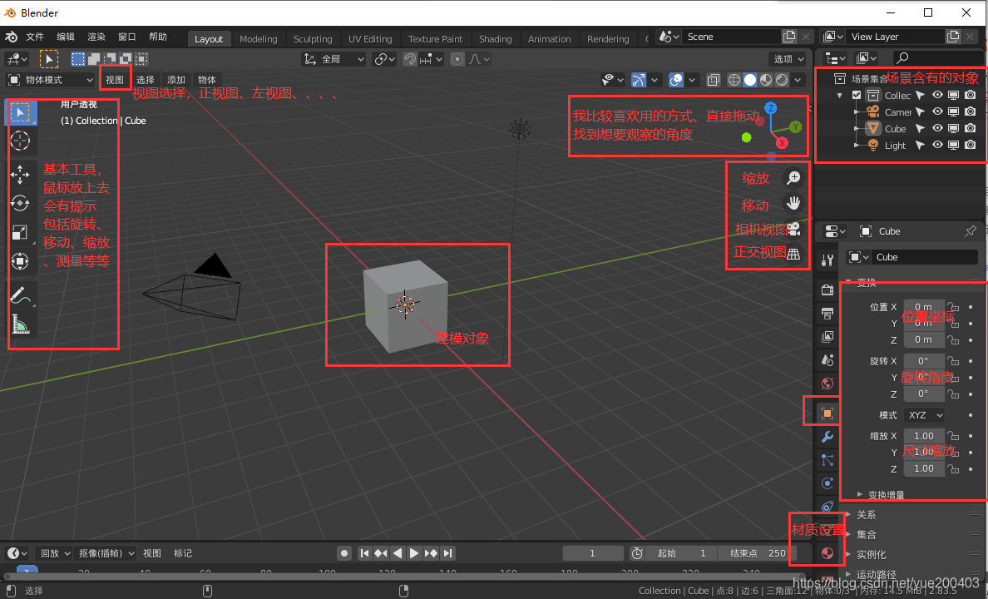Open the options dropdown in header
The width and height of the screenshot is (988, 599).
pos(788,58)
